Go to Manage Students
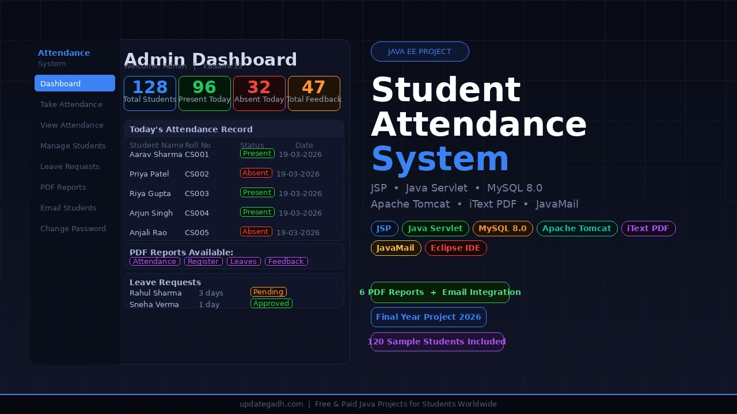Image resolution: width=737 pixels, height=414 pixels. [x=73, y=145]
